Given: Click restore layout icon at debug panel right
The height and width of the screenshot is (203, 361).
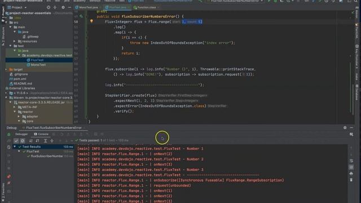Looking at the screenshot, I should (351, 134).
